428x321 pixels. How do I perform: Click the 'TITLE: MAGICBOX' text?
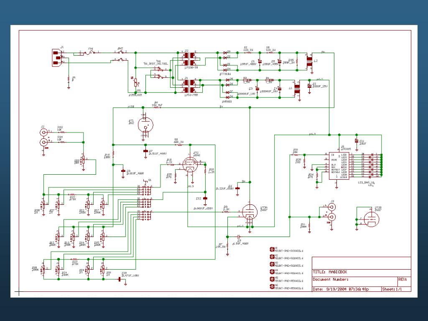coord(330,272)
